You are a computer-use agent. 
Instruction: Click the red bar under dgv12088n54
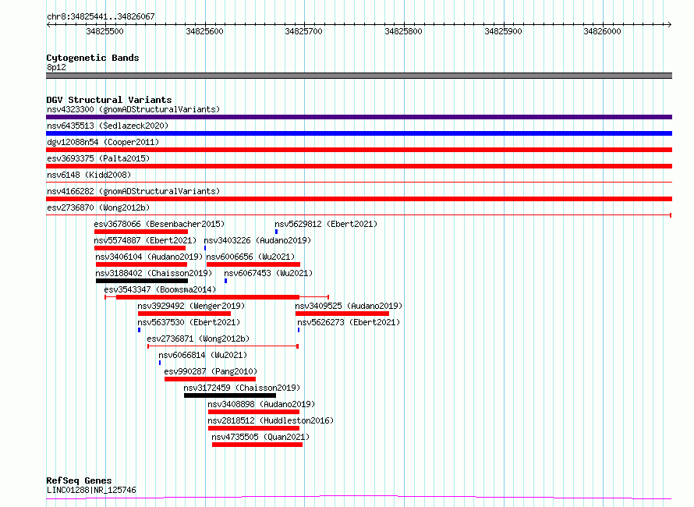coord(359,150)
